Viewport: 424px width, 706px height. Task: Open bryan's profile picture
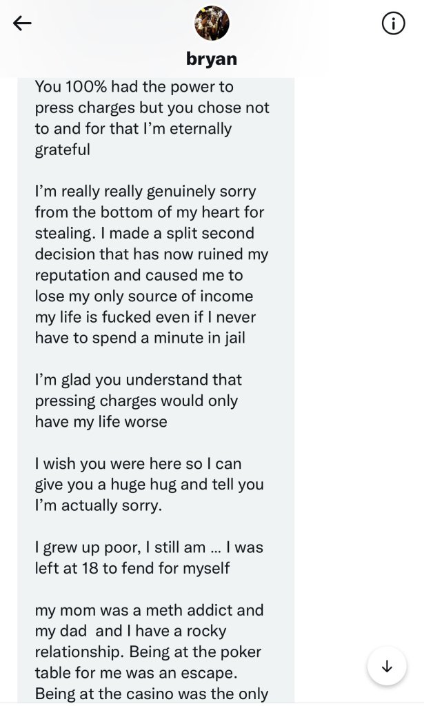[212, 23]
